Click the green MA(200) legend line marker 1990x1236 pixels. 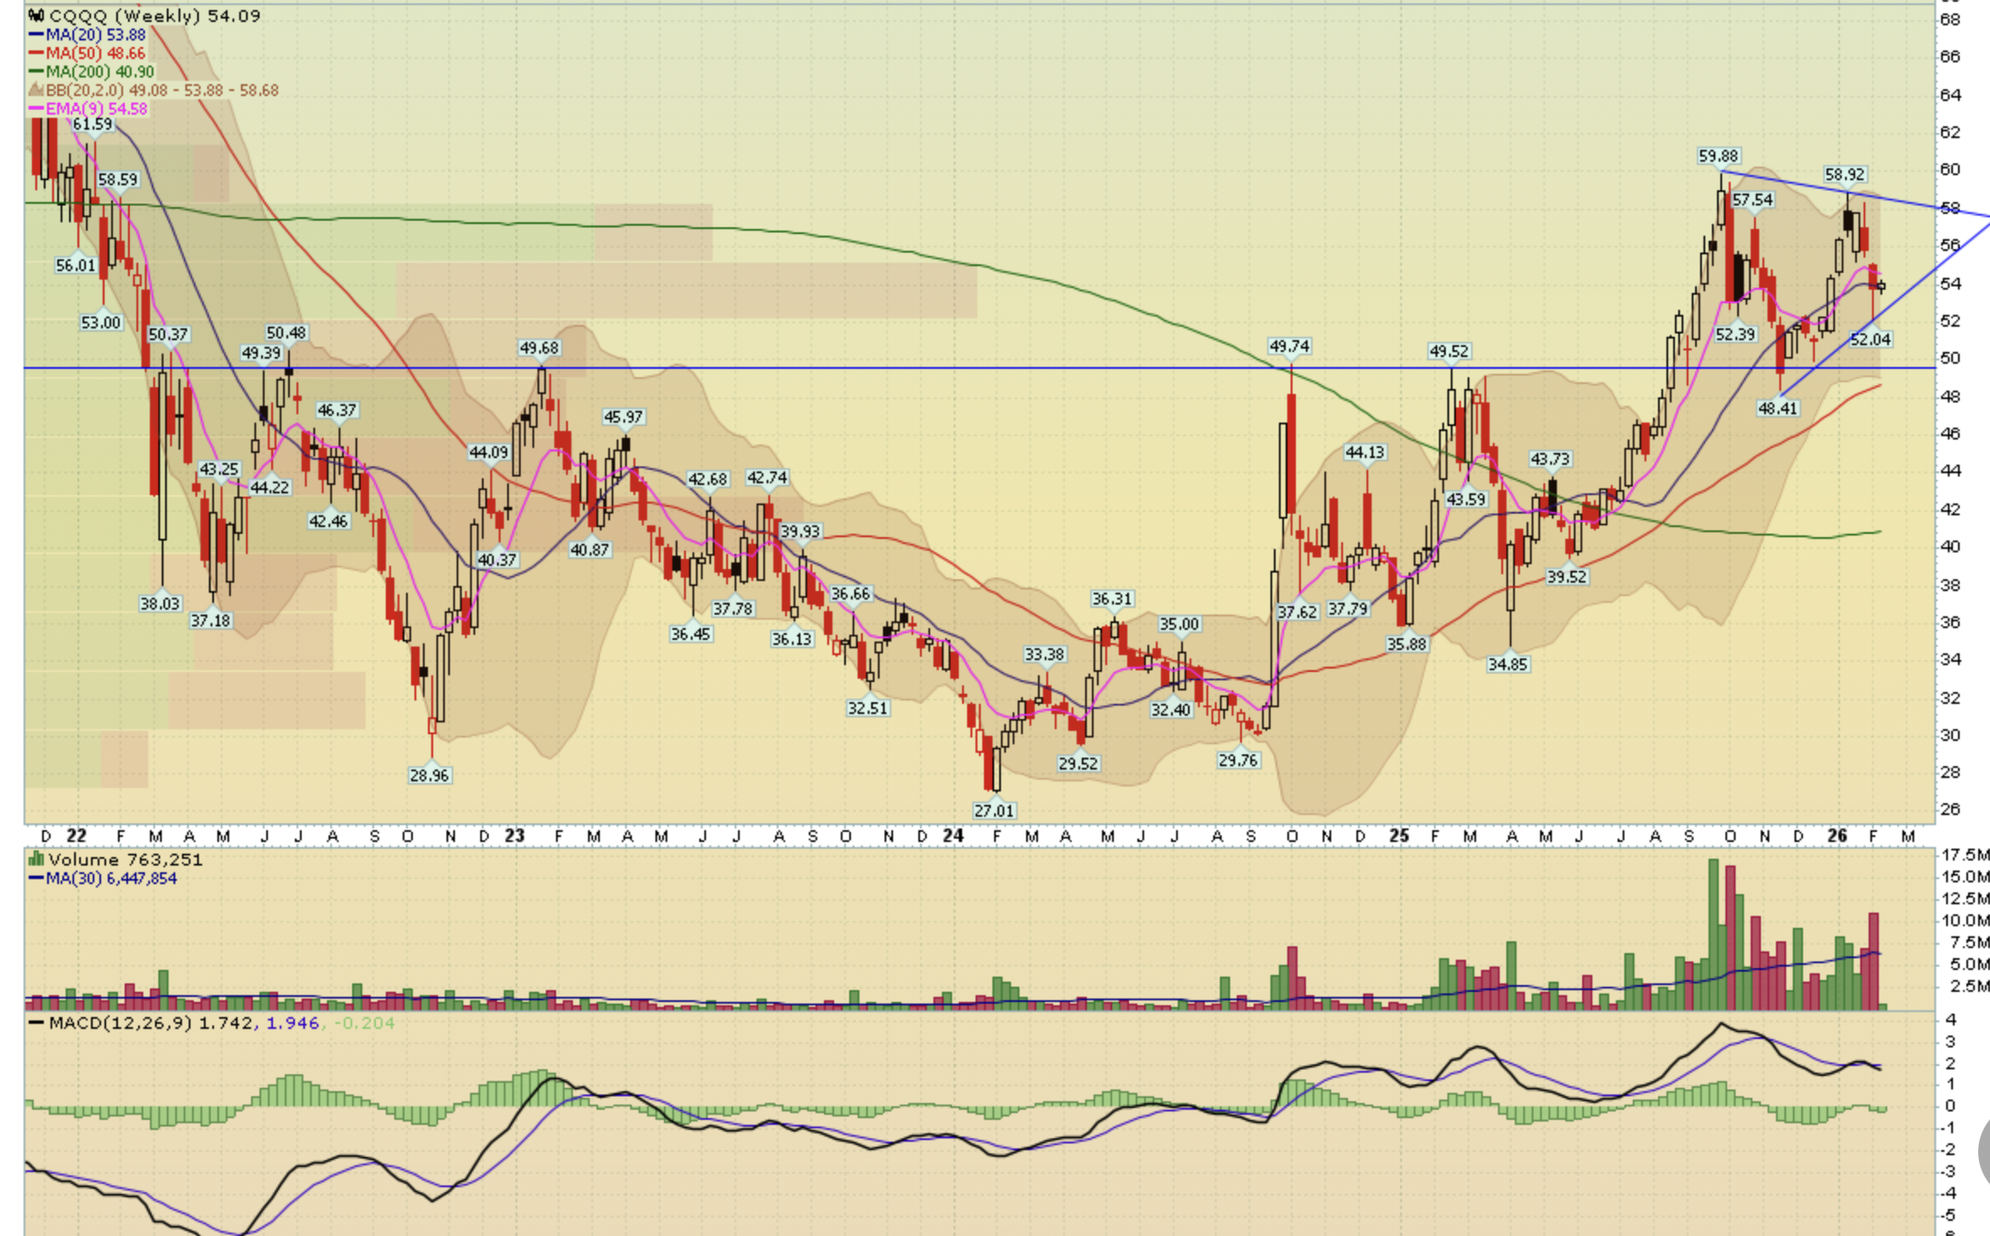pos(36,72)
